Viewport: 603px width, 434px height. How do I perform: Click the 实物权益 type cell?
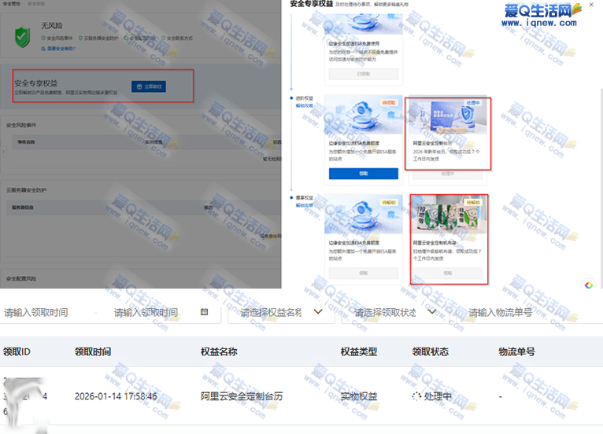coord(359,396)
